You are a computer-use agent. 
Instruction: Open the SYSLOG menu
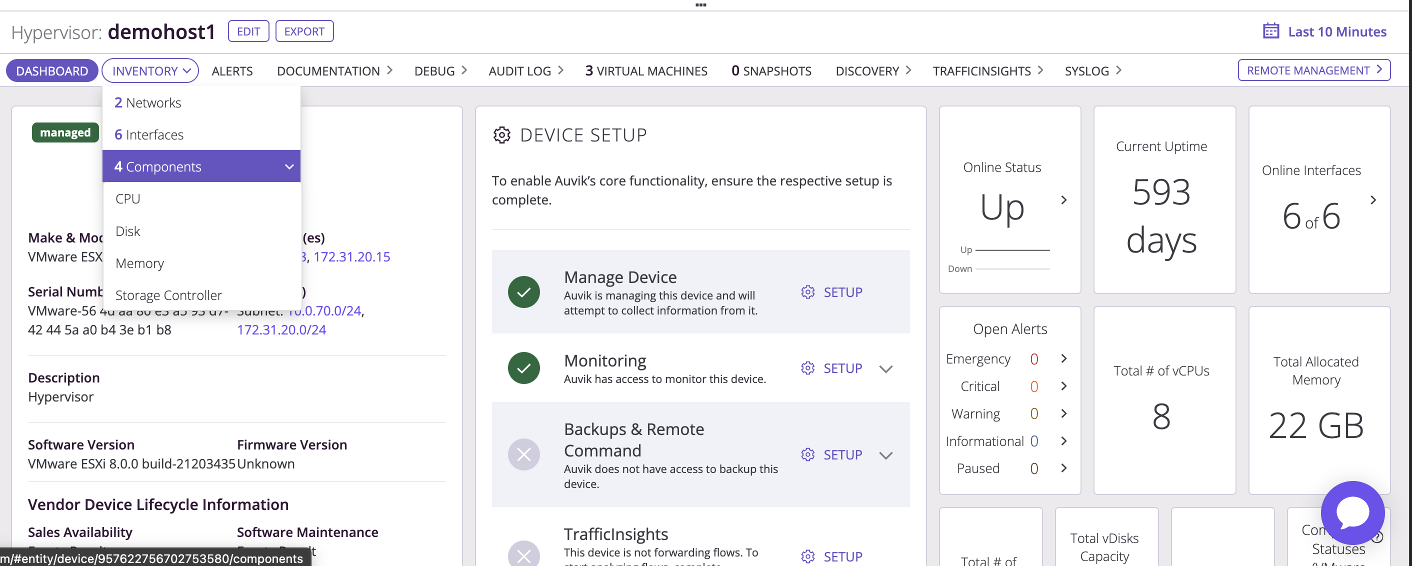pyautogui.click(x=1093, y=70)
